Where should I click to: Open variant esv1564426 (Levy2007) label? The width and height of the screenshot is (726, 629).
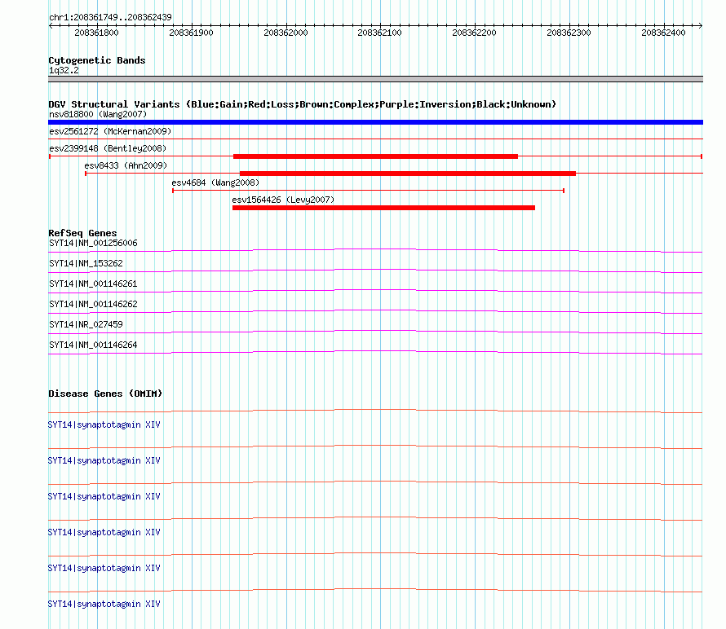point(283,200)
